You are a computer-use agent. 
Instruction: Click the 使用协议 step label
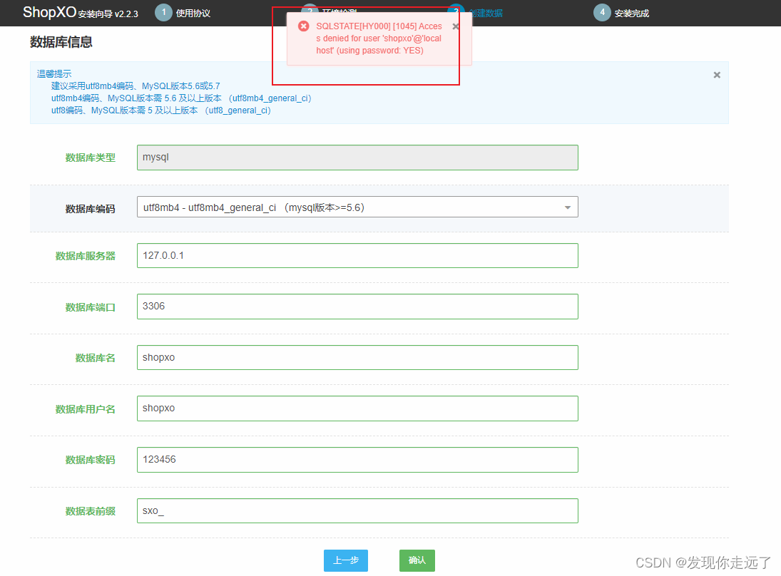point(193,14)
